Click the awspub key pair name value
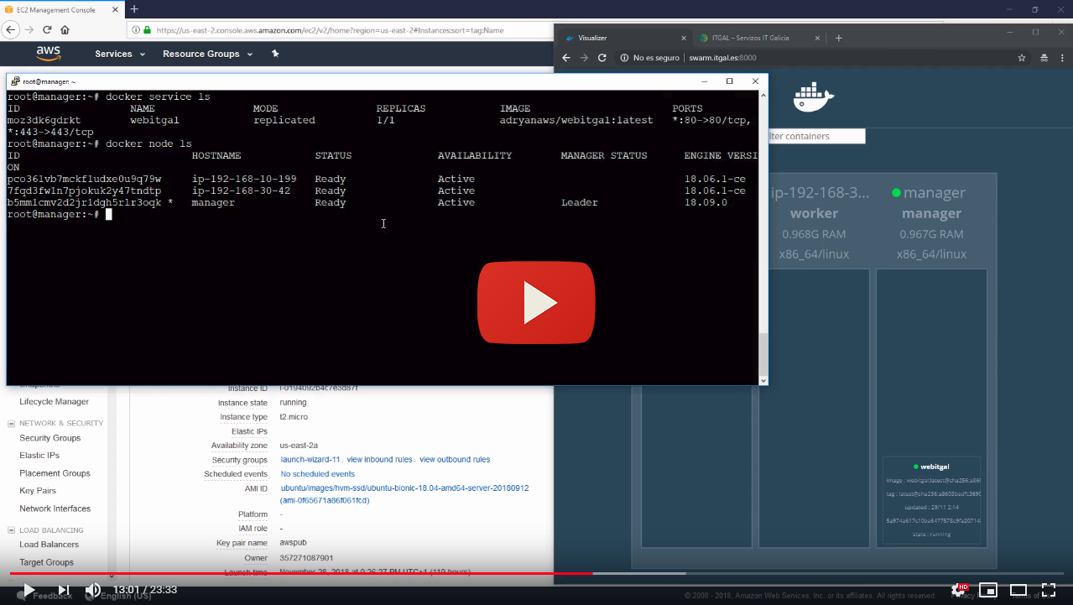Viewport: 1073px width, 605px height. 294,543
